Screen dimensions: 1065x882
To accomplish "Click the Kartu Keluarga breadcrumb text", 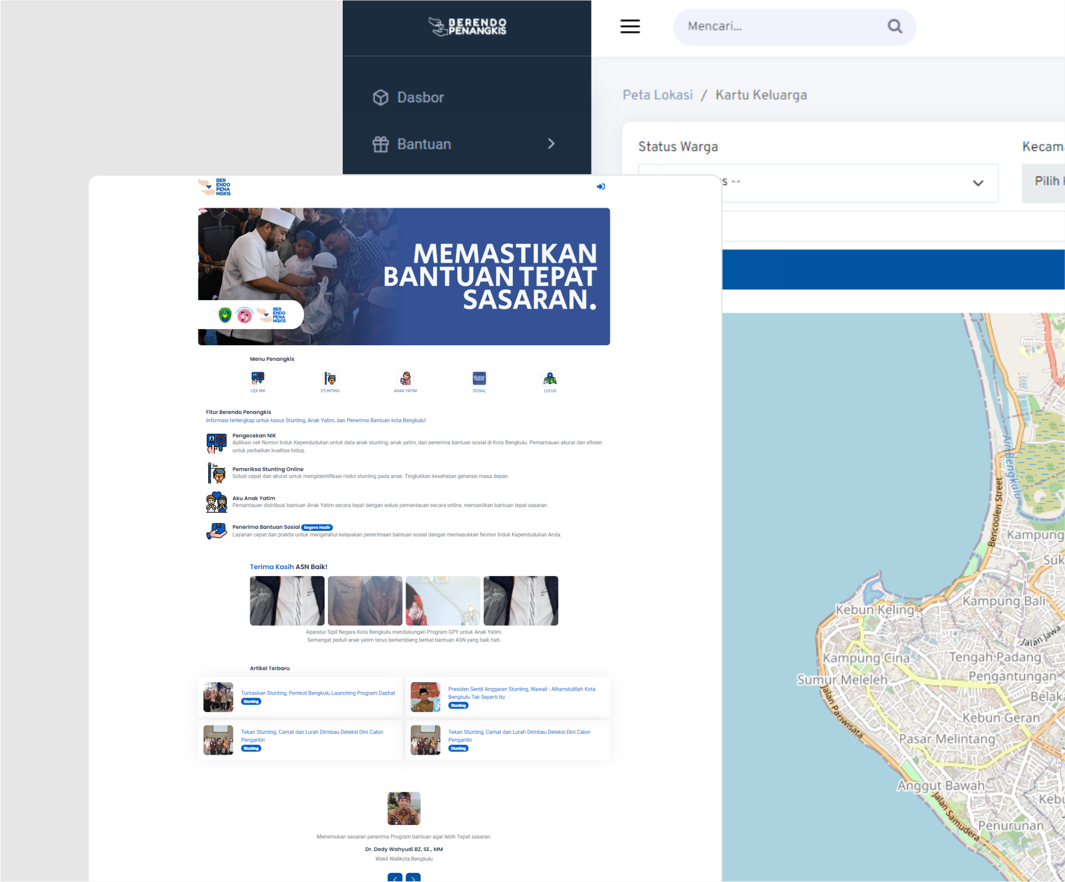I will [x=761, y=95].
